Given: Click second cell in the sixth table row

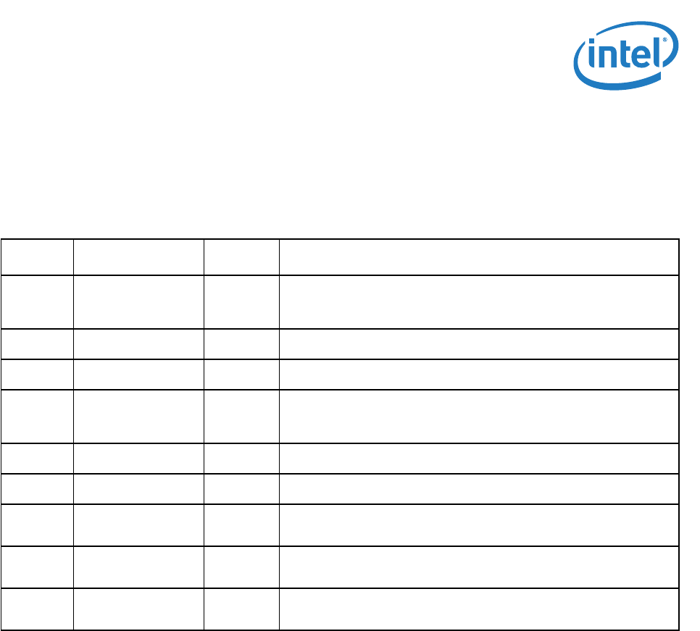Looking at the screenshot, I should (x=138, y=459).
